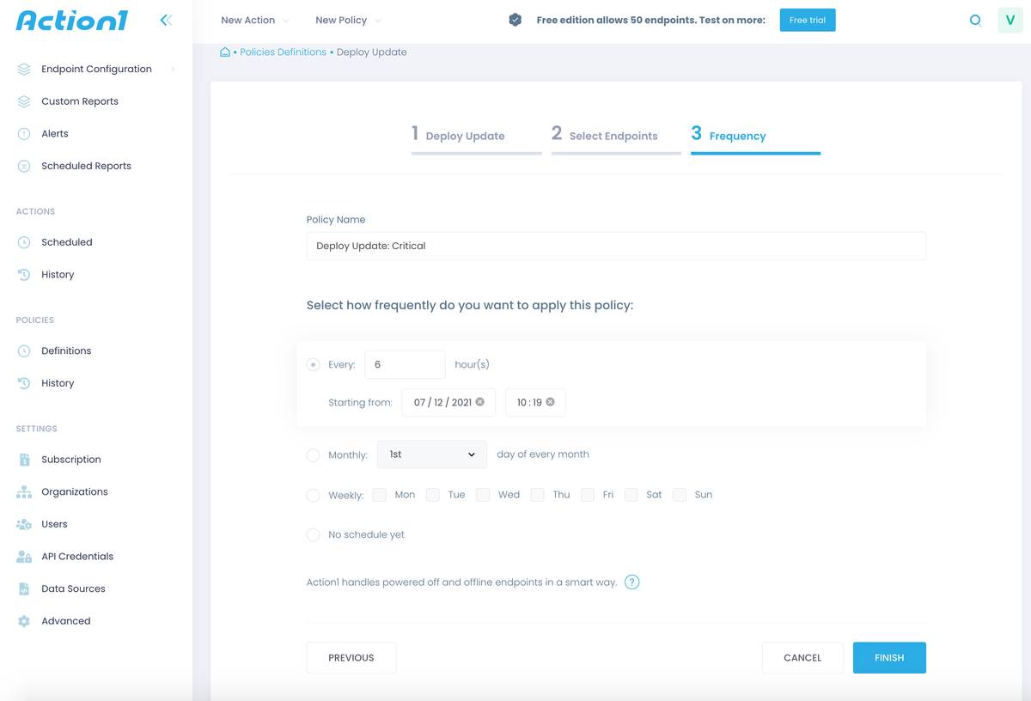This screenshot has width=1031, height=701.
Task: Check the Thu checkbox
Action: pyautogui.click(x=538, y=495)
